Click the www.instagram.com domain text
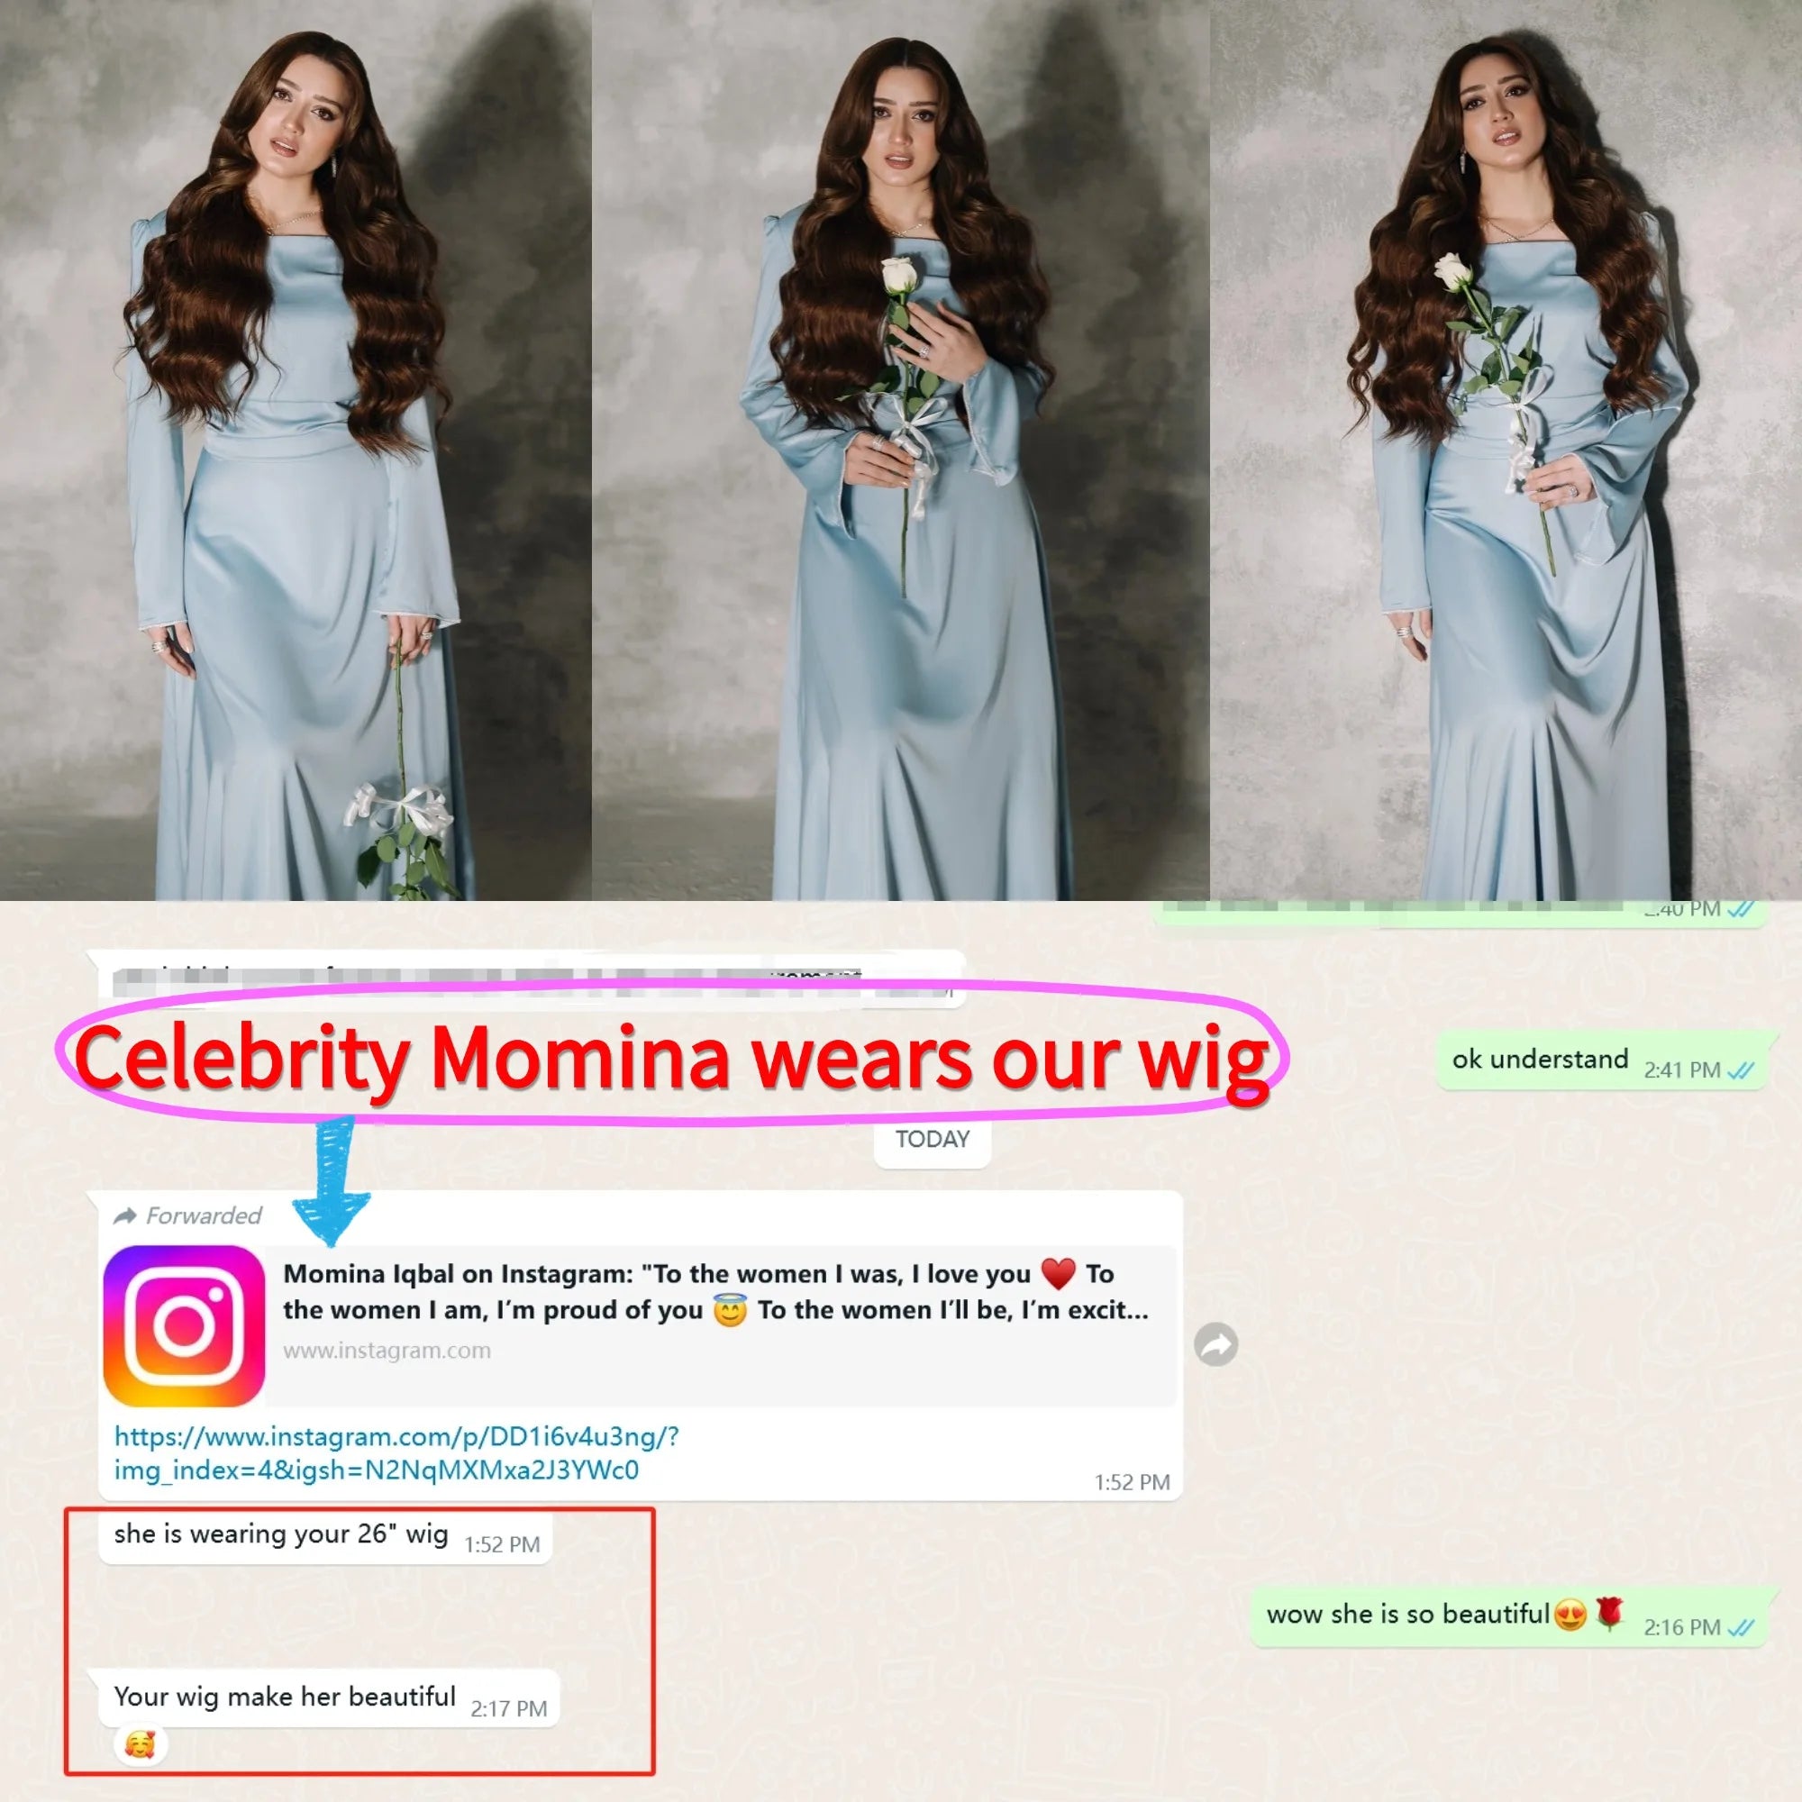Screen dimensions: 1802x1802 point(387,1350)
